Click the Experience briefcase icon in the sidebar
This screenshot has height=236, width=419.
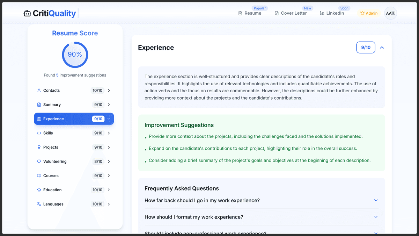point(39,119)
